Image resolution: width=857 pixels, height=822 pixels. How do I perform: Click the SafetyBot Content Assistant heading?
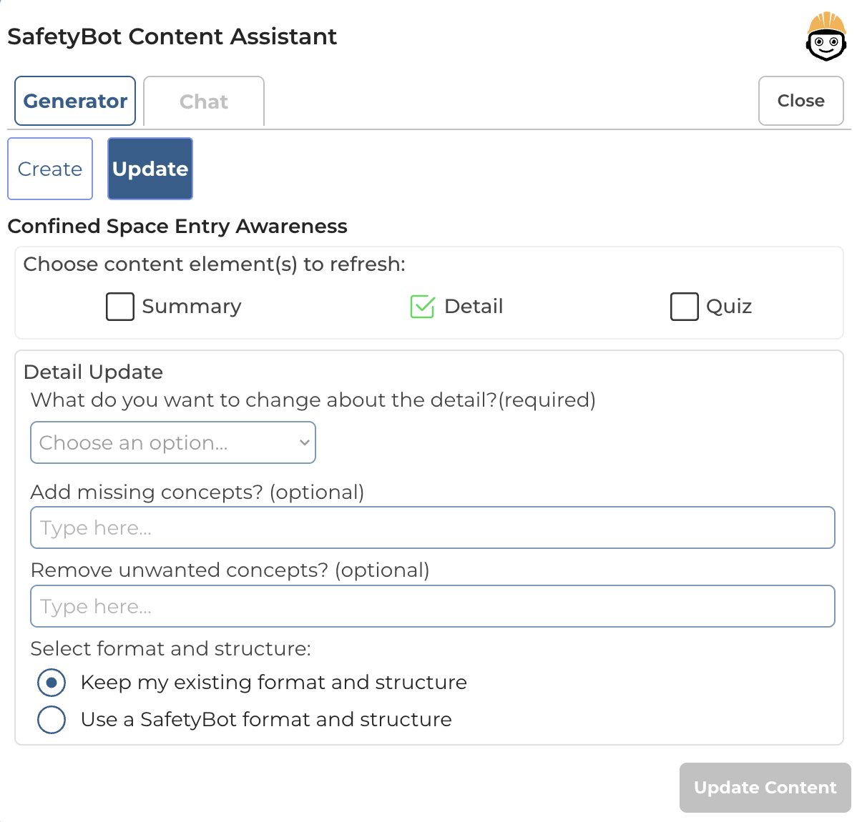click(x=172, y=36)
